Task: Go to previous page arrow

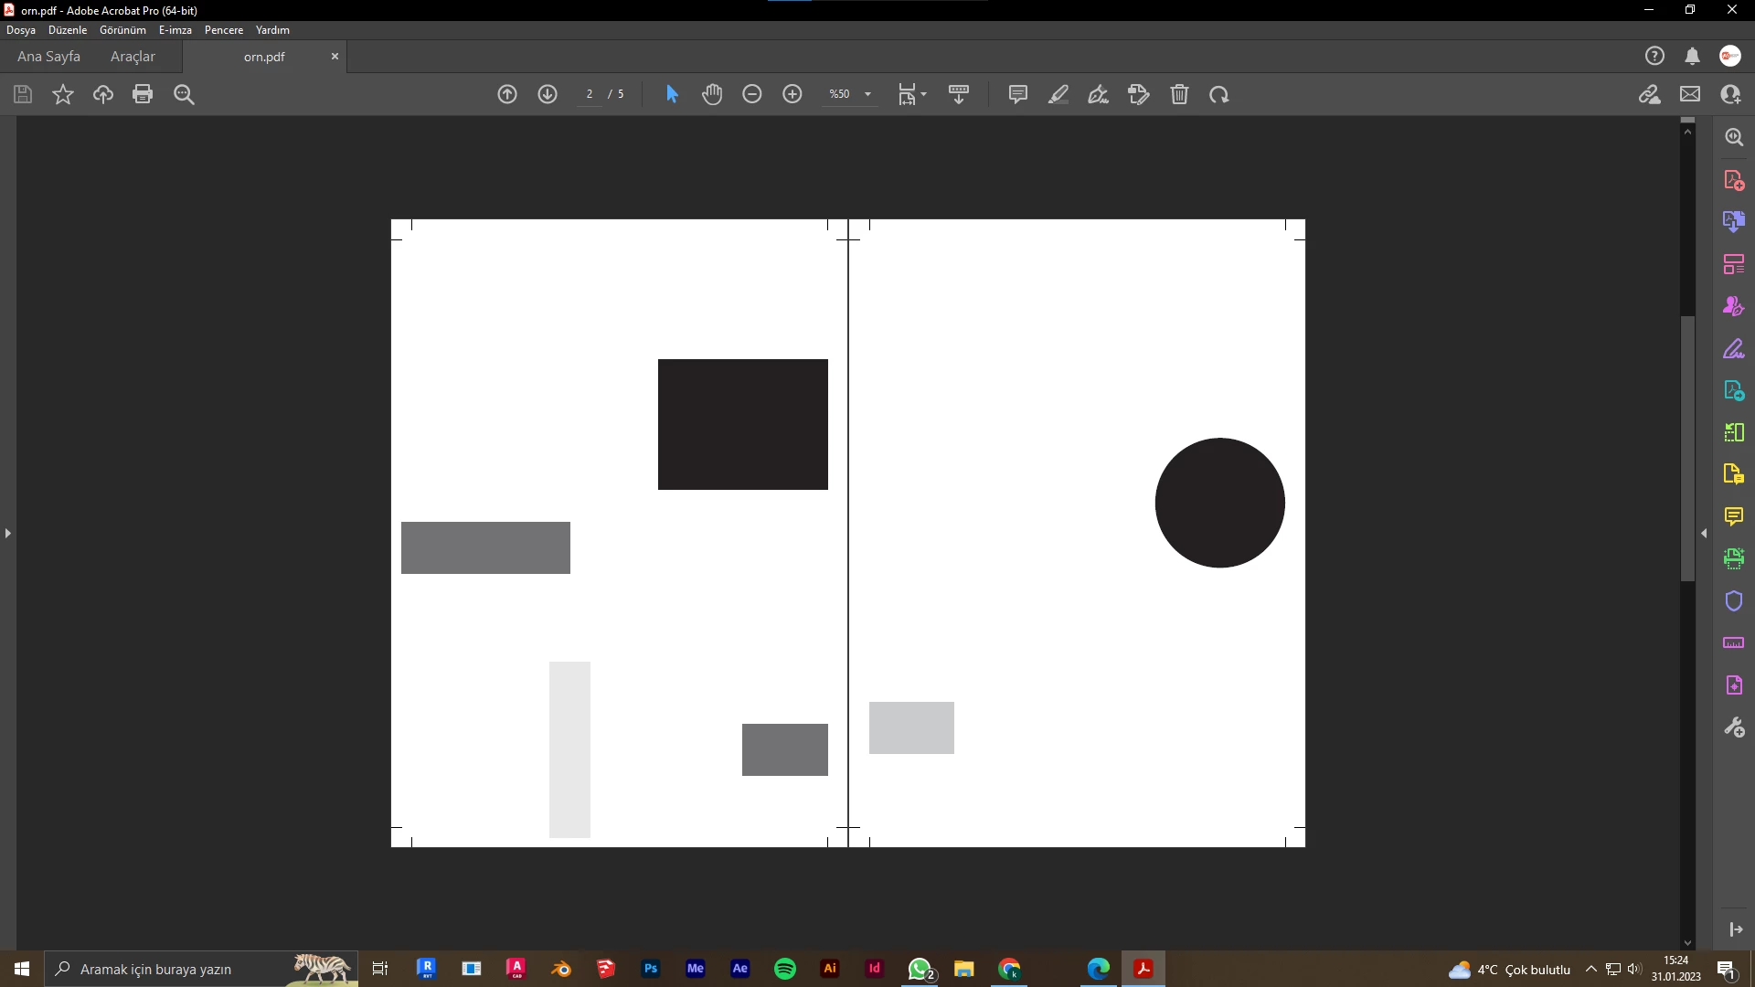Action: 507,94
